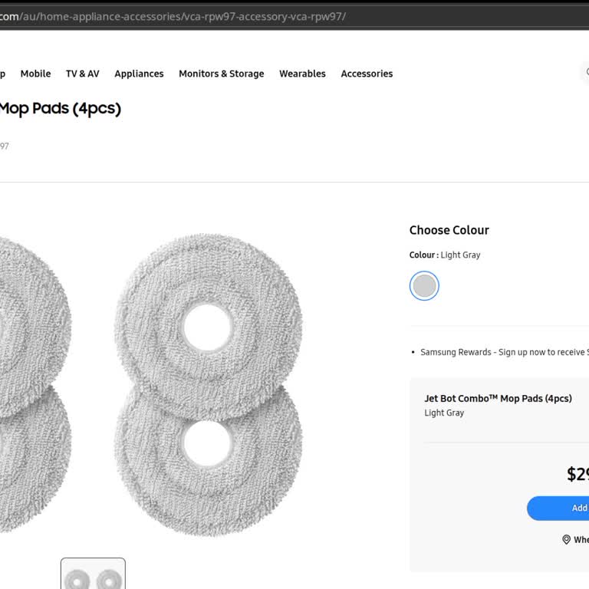Click the Mop Pads (4pcs) page title
Screen dimensions: 589x589
click(60, 108)
